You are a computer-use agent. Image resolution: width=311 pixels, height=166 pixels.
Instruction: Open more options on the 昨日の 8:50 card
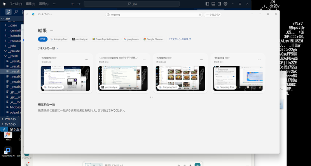(144, 60)
